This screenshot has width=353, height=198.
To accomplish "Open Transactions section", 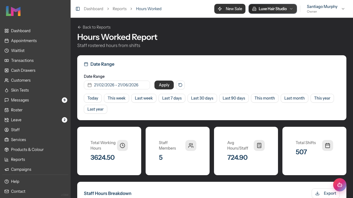I will [35, 61].
